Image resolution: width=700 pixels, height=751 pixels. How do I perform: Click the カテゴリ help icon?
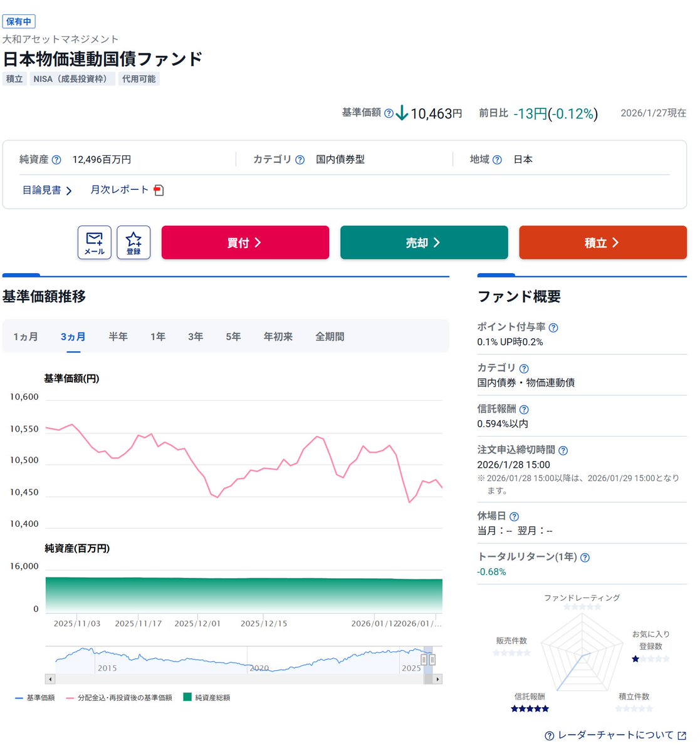[x=300, y=159]
